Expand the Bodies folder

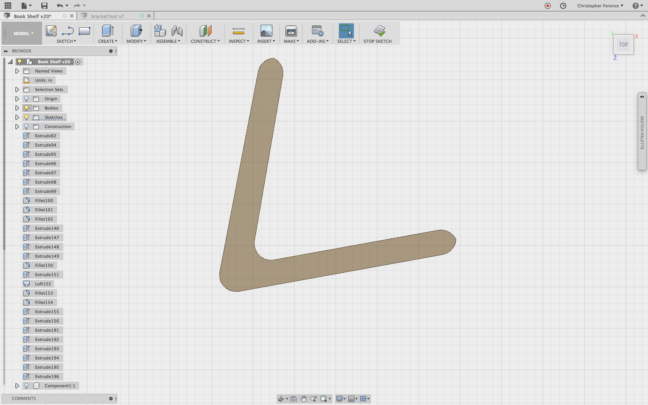pyautogui.click(x=17, y=108)
